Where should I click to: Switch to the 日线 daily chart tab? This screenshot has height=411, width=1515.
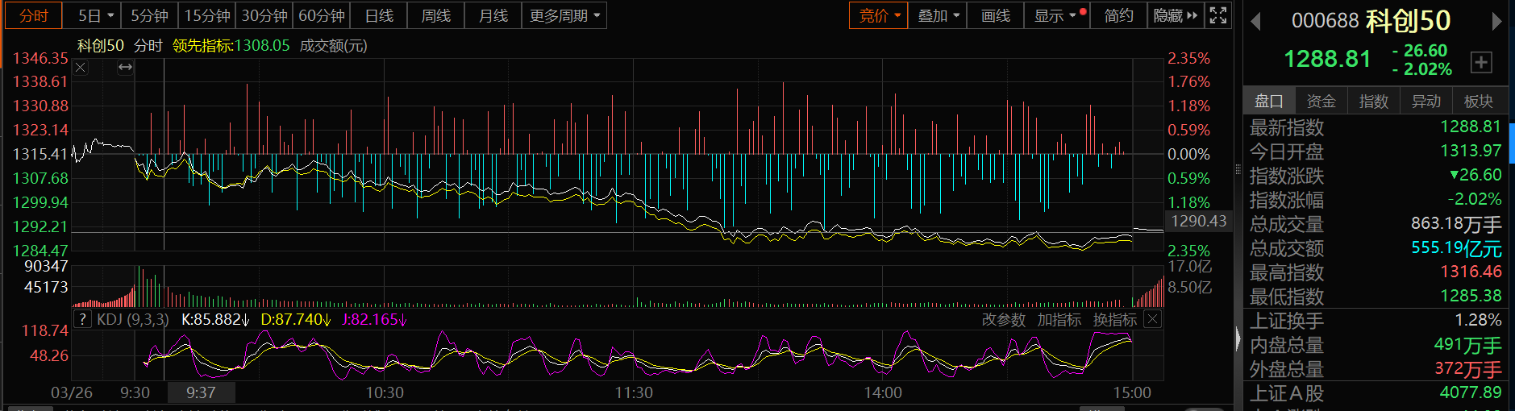pyautogui.click(x=379, y=15)
